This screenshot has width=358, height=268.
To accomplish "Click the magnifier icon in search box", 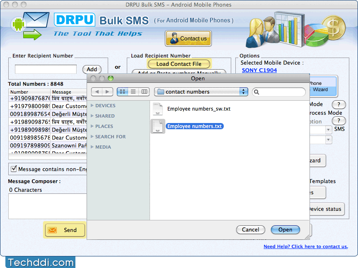I will pos(256,92).
